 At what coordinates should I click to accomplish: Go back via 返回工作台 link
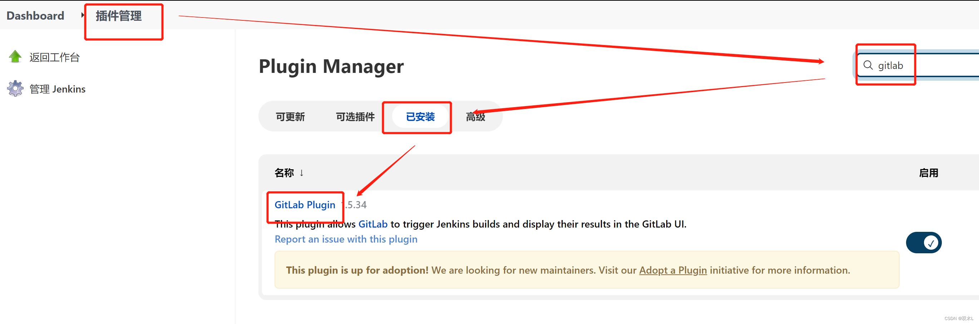(x=55, y=58)
